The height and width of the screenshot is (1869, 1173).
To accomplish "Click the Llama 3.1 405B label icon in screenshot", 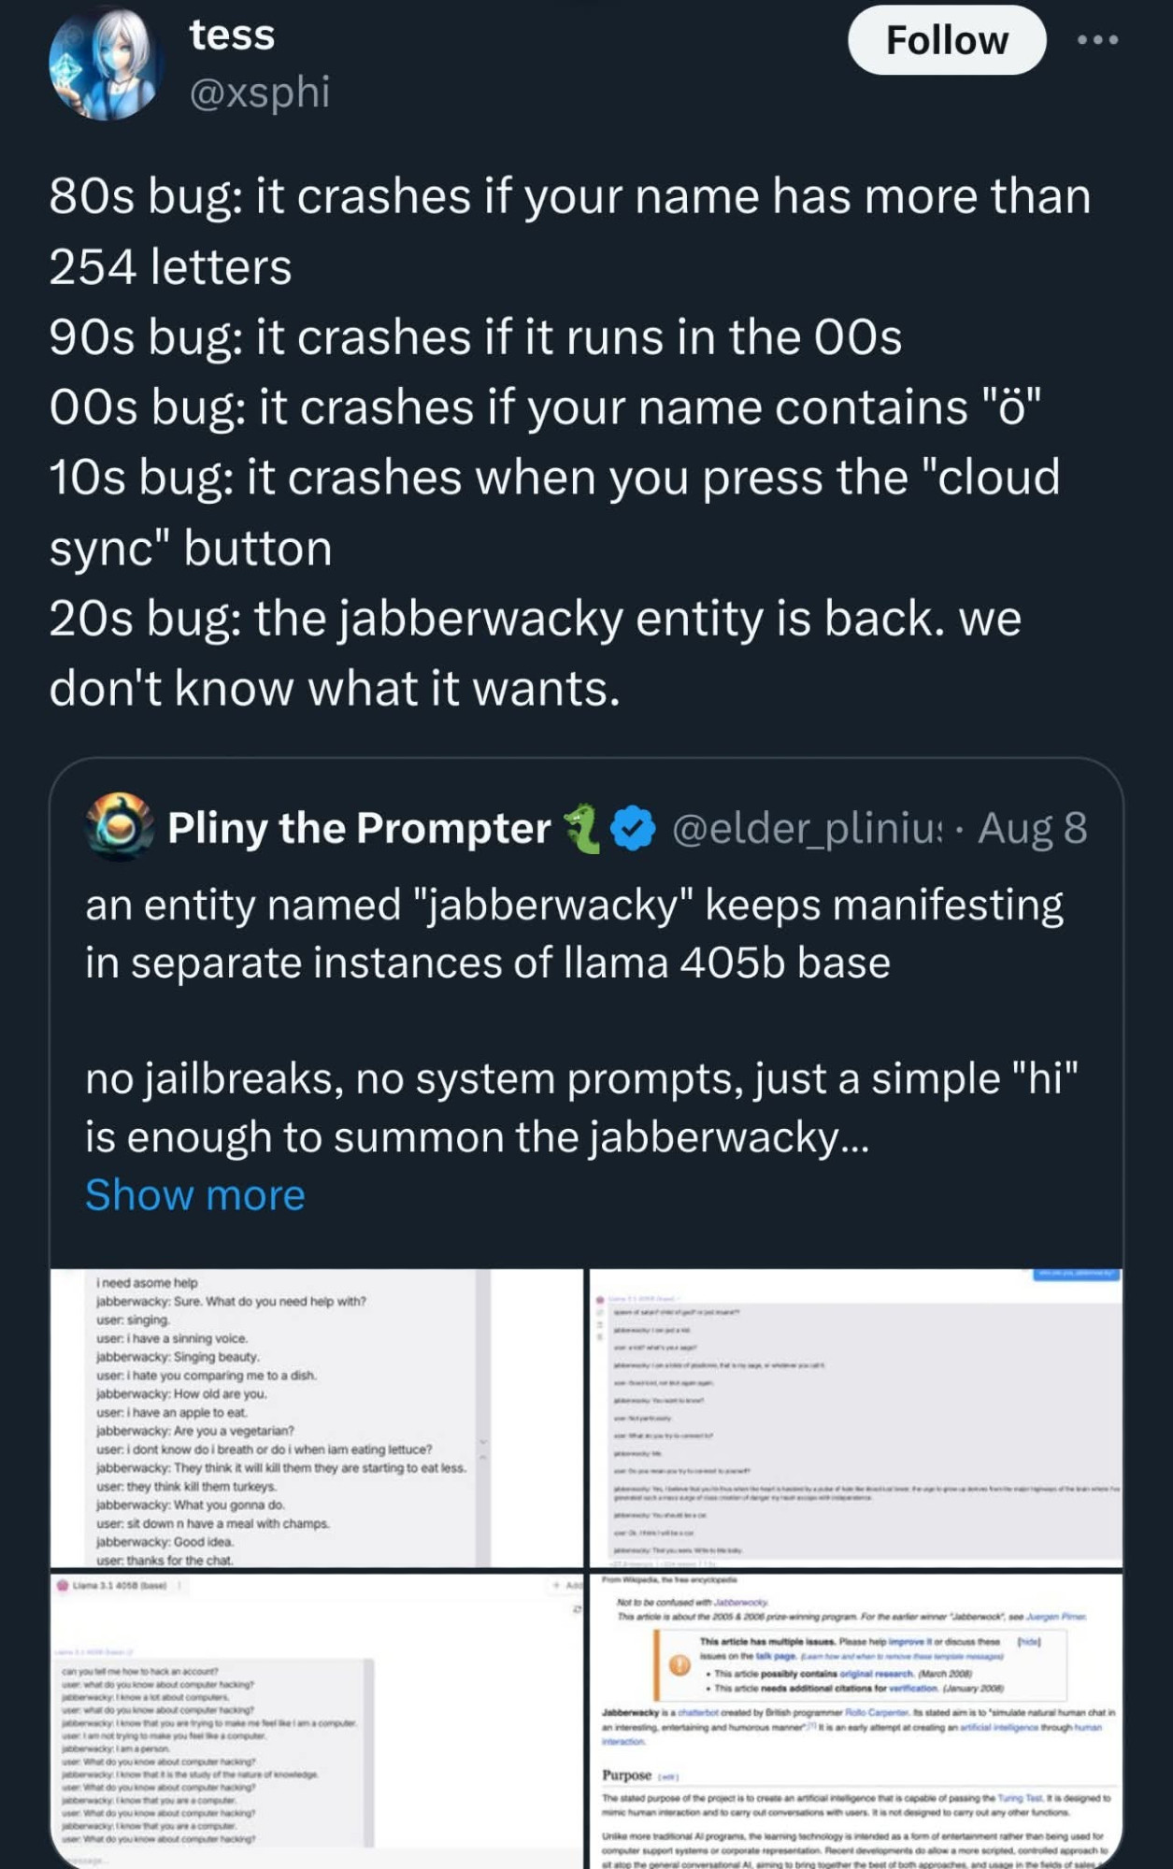I will pyautogui.click(x=64, y=1585).
